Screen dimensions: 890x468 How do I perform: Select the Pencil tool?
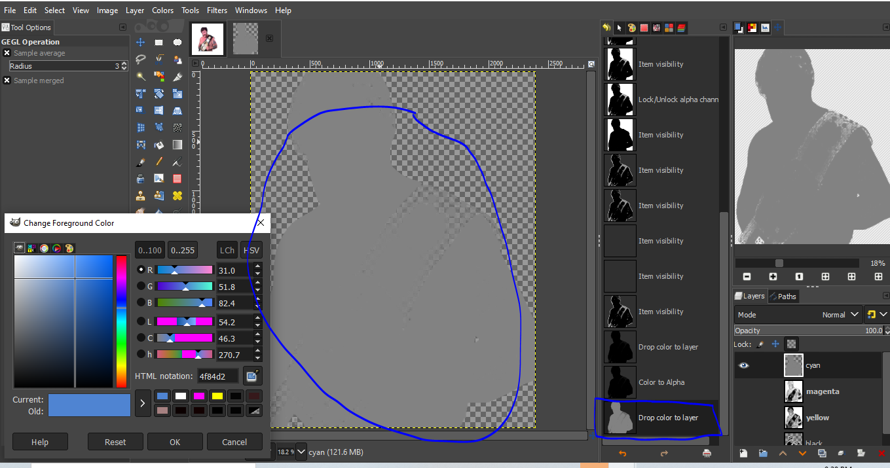click(158, 162)
